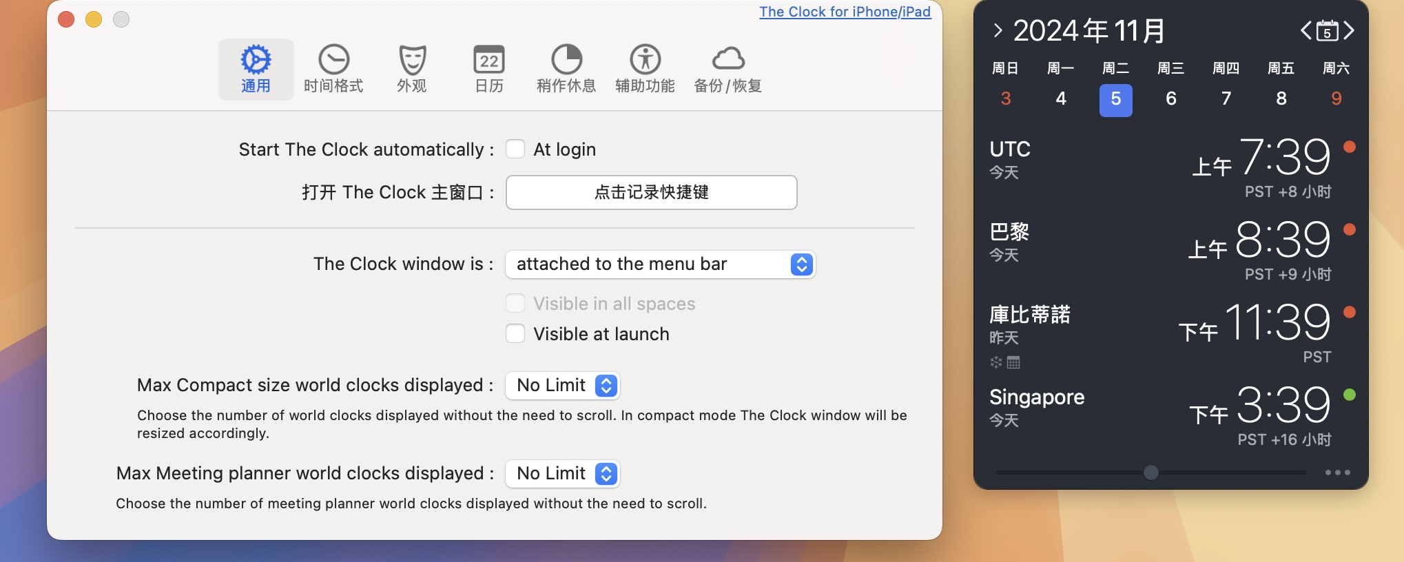This screenshot has height=562, width=1404.
Task: Select date 7 in calendar
Action: coord(1226,99)
